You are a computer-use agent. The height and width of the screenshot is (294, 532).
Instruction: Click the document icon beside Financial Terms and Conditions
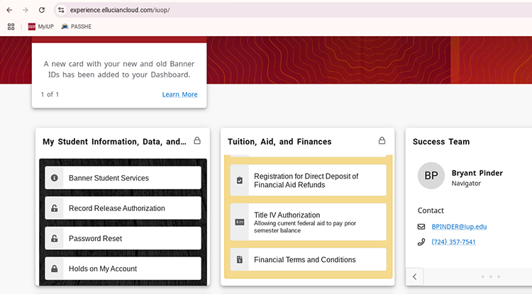coord(240,259)
